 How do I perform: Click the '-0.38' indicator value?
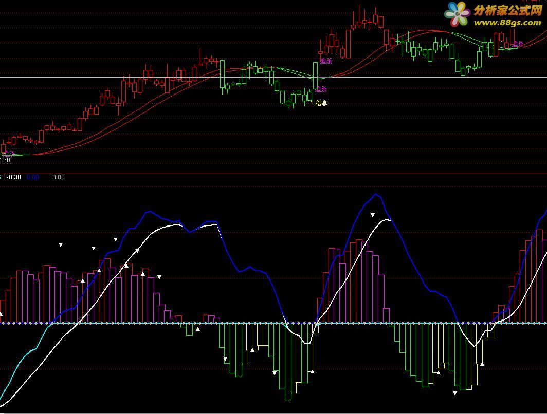(x=13, y=177)
